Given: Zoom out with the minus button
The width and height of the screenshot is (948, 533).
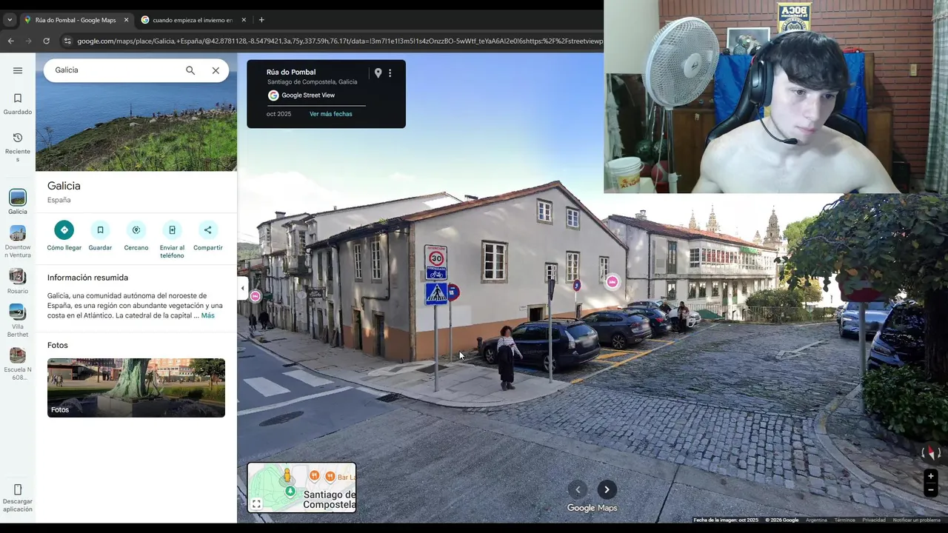Looking at the screenshot, I should 931,490.
